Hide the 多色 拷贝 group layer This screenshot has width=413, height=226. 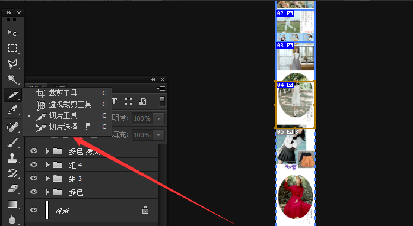[x=34, y=151]
